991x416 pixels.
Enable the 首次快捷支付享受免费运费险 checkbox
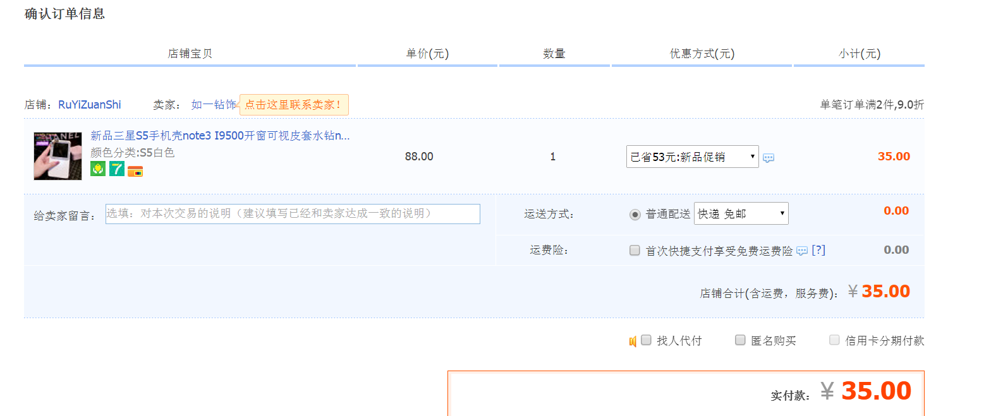pyautogui.click(x=635, y=251)
